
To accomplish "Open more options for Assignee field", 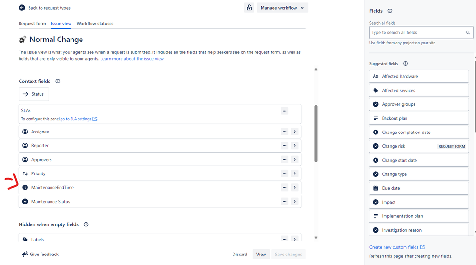I will 284,132.
